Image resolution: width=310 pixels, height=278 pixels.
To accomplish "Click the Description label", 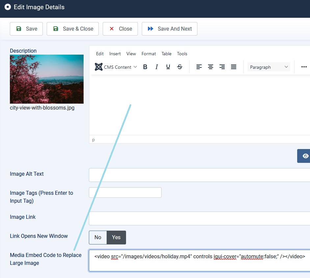I will (23, 51).
